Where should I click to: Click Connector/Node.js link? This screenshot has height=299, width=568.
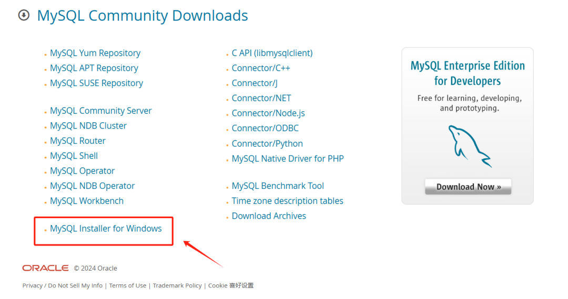click(x=268, y=113)
